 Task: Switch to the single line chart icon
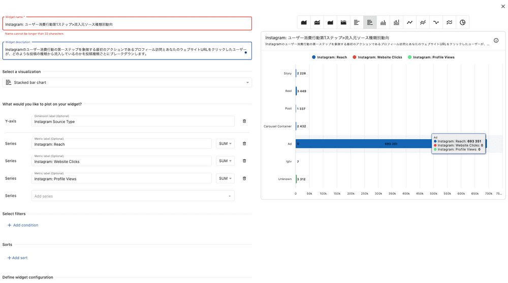[409, 22]
